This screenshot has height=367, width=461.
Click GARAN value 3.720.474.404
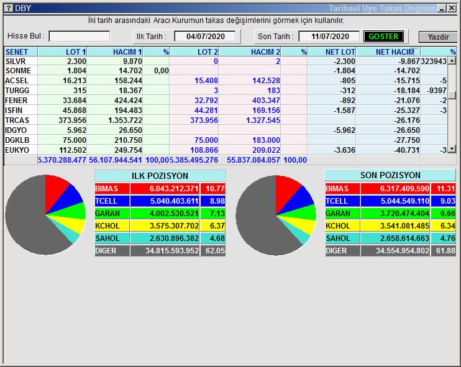(404, 214)
